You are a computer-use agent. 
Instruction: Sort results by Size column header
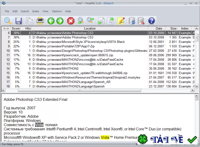(x=171, y=28)
